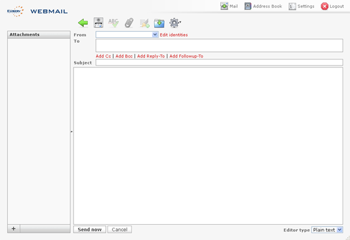
Task: Go to Settings
Action: (301, 6)
